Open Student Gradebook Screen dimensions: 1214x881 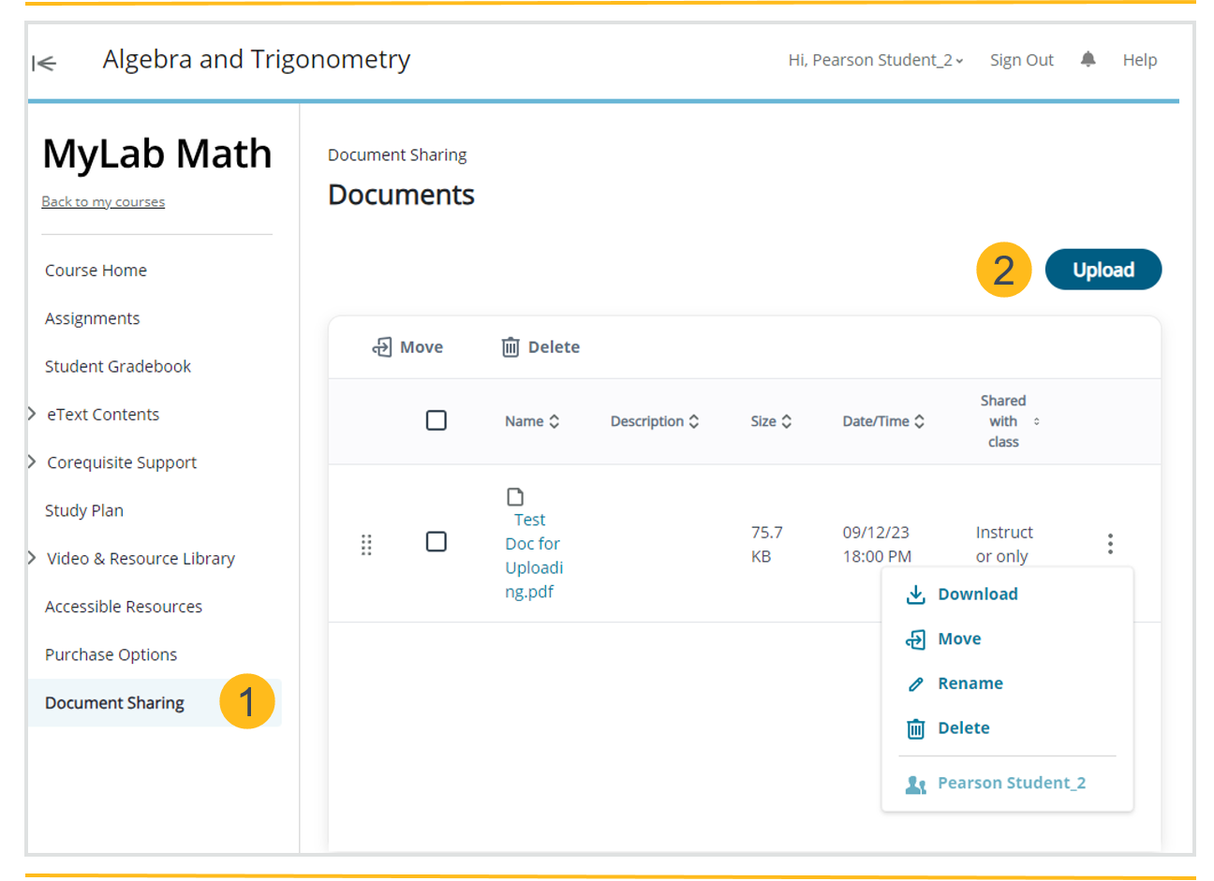click(x=118, y=366)
